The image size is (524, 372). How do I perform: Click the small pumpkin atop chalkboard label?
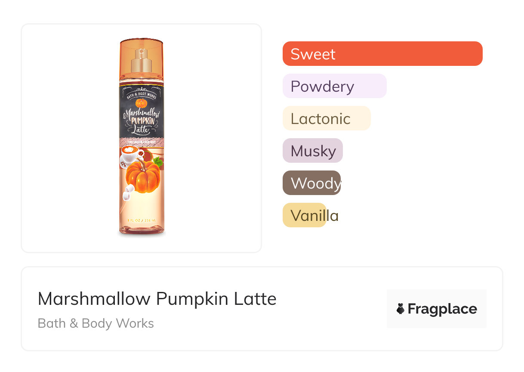[x=141, y=103]
